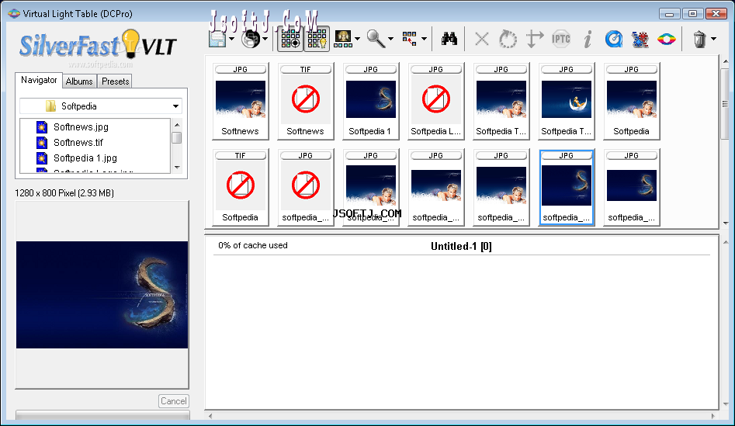
Task: Toggle the thumbnail grid with lightbulb view
Action: tap(317, 39)
